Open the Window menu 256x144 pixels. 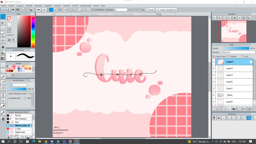tap(86, 6)
